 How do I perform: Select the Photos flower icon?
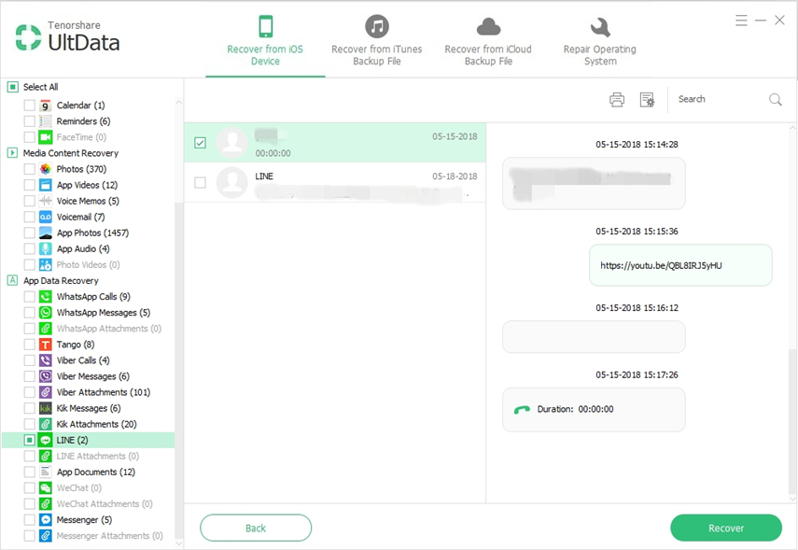46,169
